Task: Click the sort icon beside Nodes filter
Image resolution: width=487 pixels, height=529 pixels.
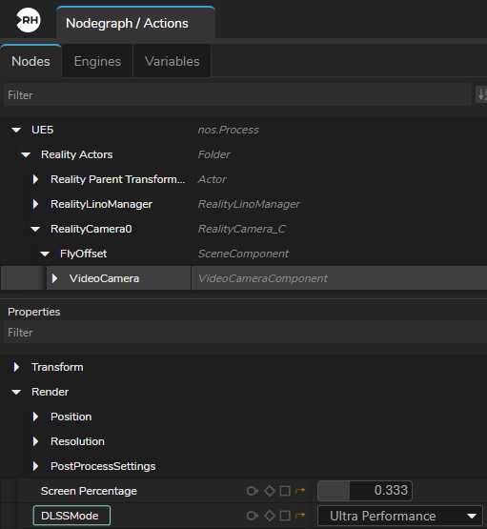Action: click(x=481, y=94)
